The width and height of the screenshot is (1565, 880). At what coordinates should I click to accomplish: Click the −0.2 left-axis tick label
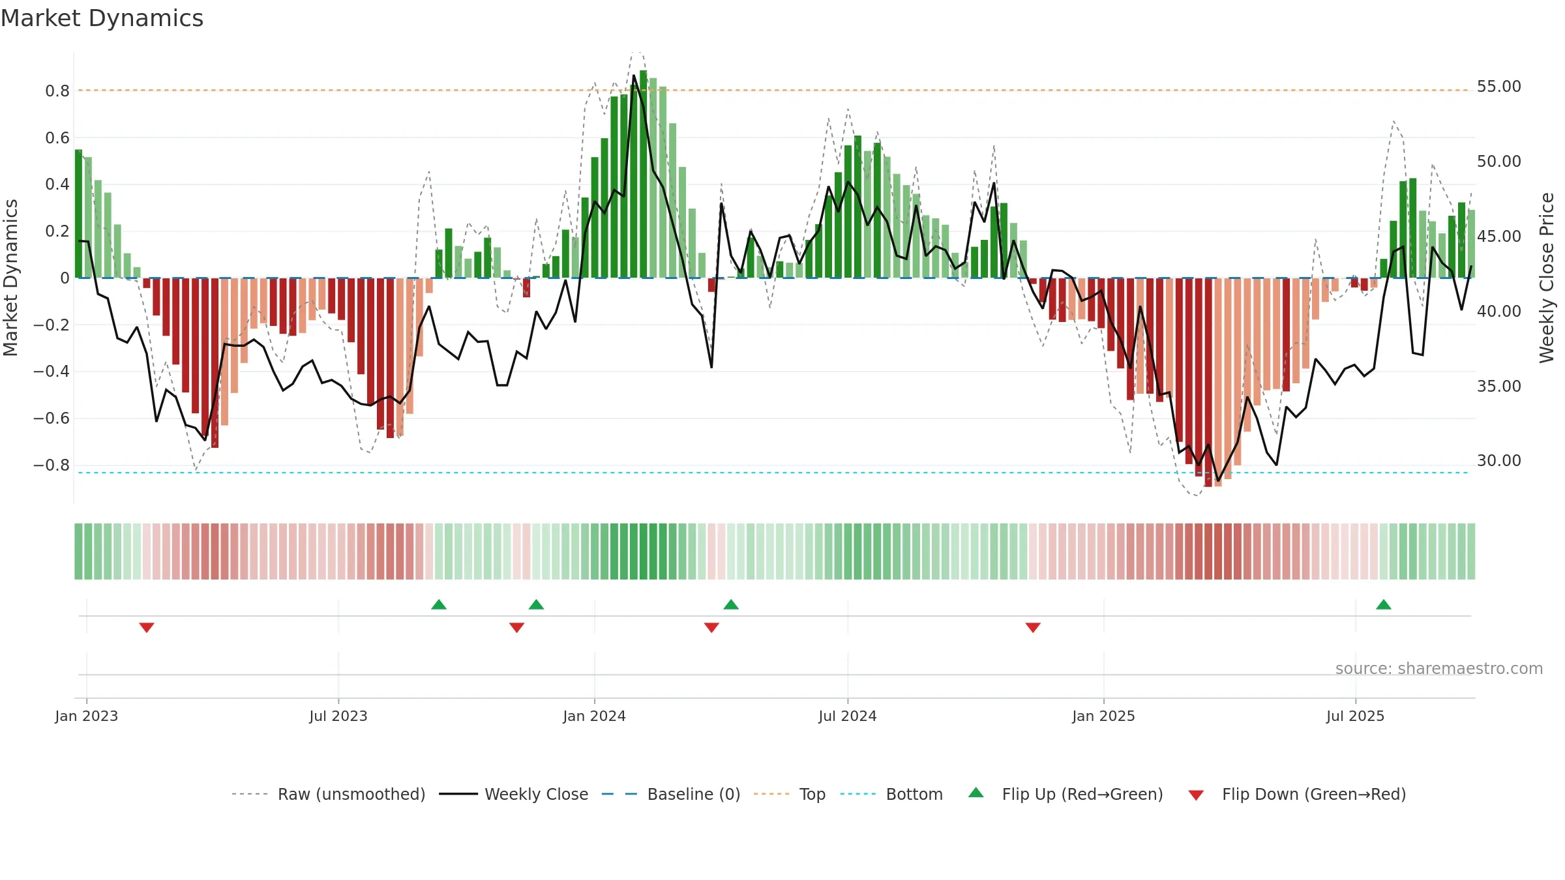pyautogui.click(x=52, y=325)
